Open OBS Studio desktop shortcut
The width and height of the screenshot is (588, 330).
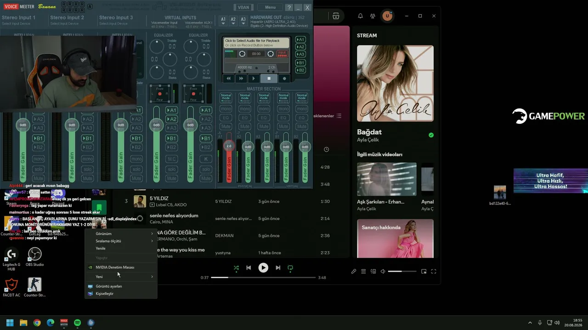coord(35,257)
